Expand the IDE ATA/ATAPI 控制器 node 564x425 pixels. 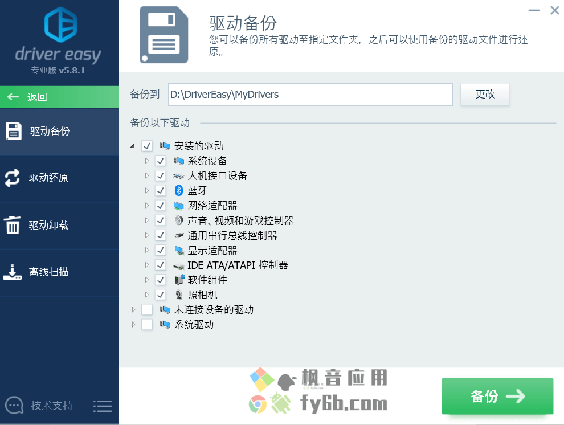147,265
